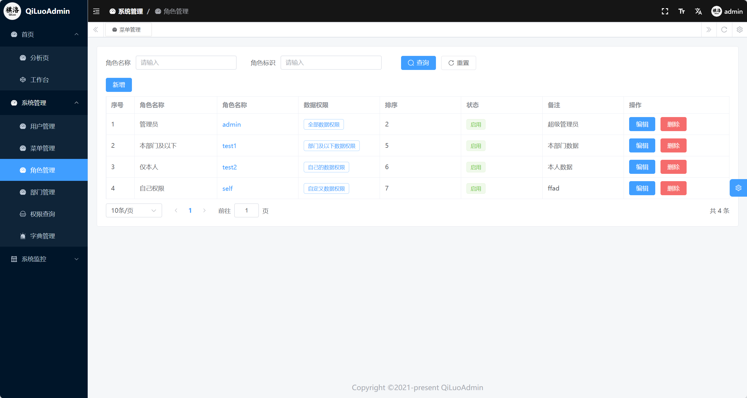This screenshot has width=747, height=398.
Task: Open the font size (Tt) setting icon
Action: (x=681, y=11)
